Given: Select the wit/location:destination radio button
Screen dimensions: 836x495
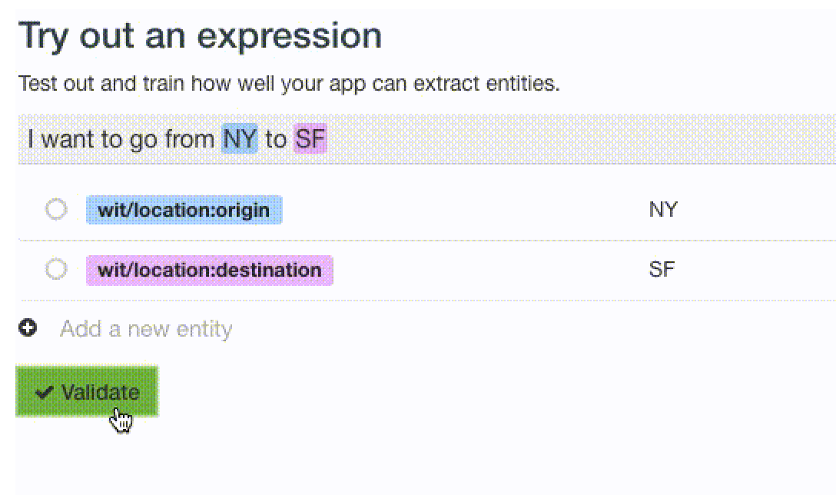Looking at the screenshot, I should [56, 269].
